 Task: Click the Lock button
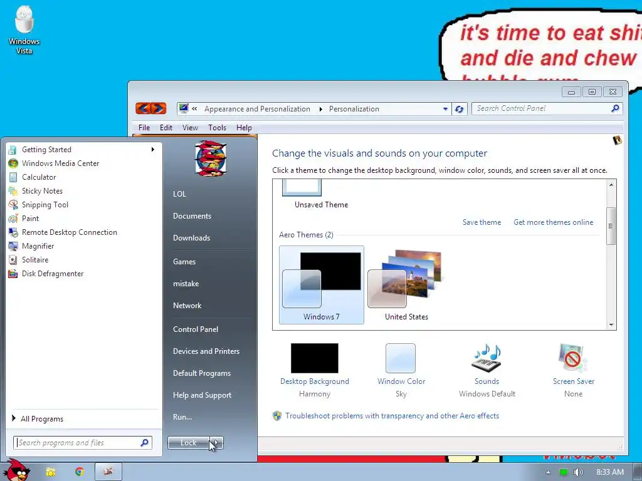(188, 443)
